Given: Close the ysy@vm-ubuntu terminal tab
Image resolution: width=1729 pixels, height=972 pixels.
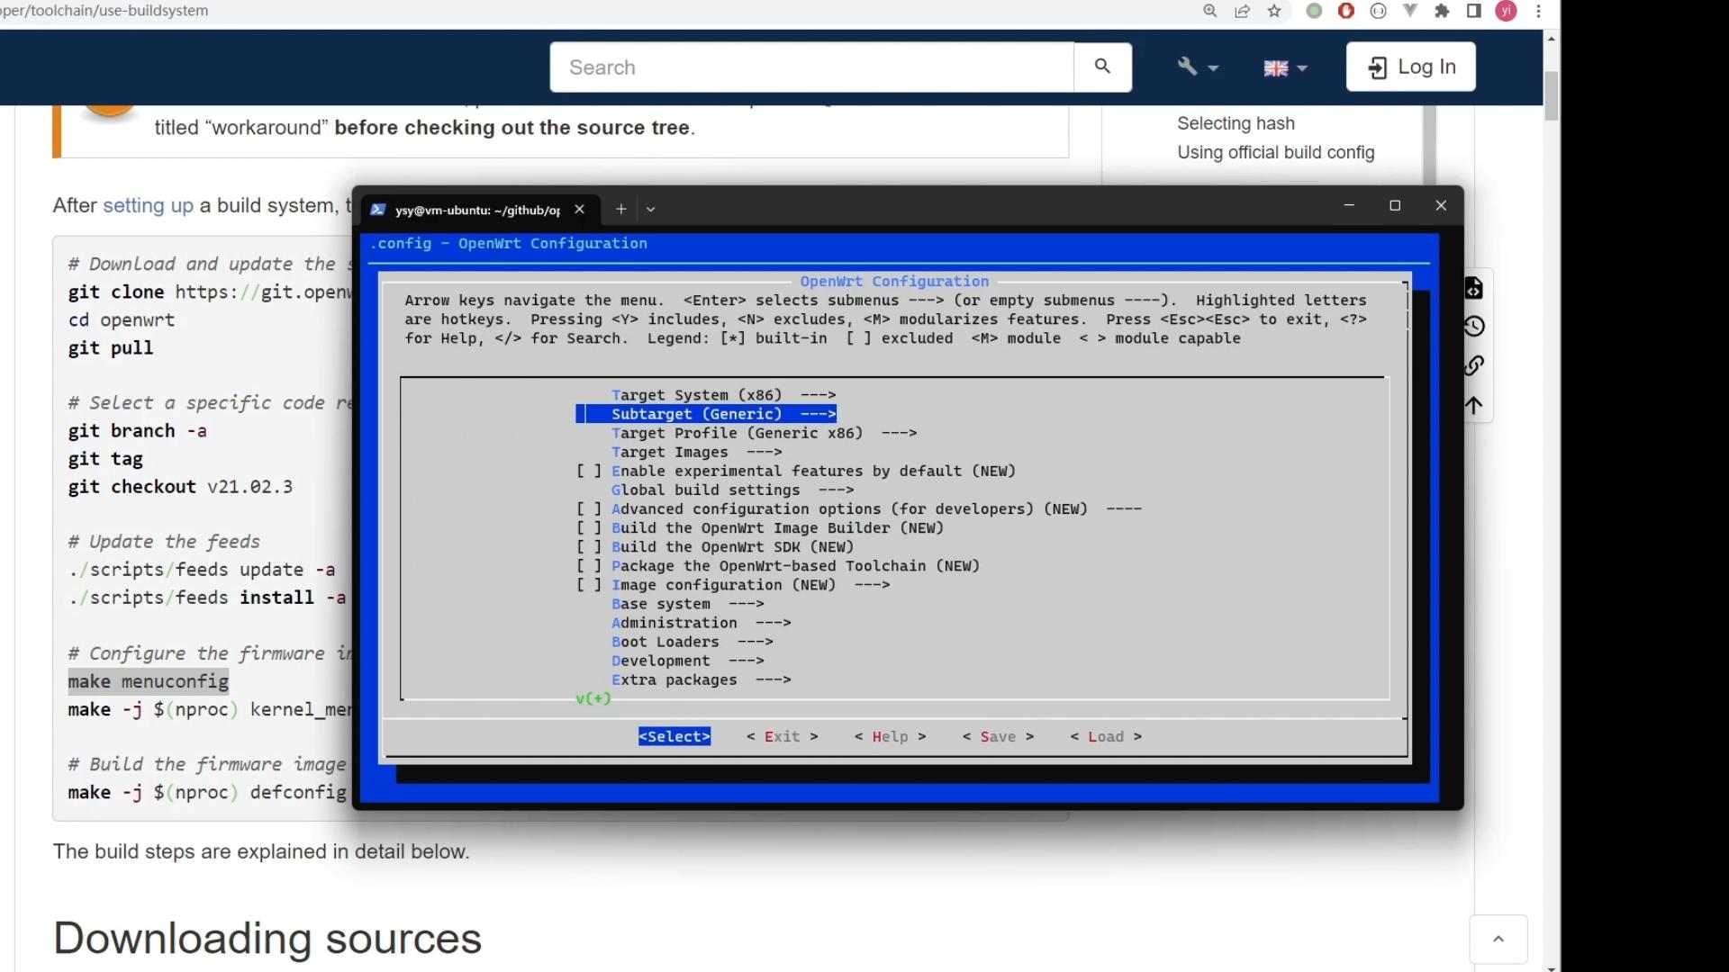Looking at the screenshot, I should coord(579,209).
